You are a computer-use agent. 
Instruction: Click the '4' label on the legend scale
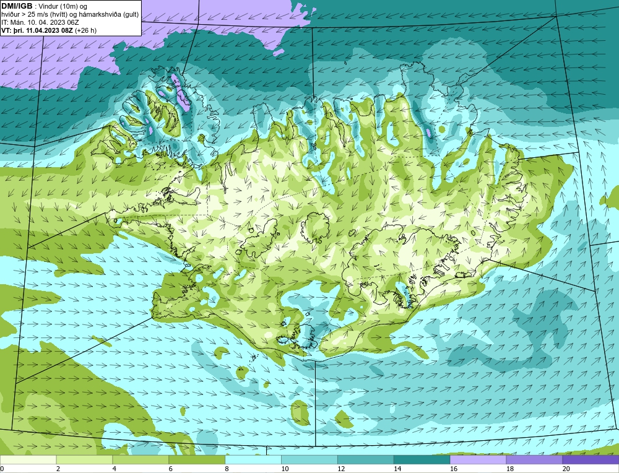[x=115, y=469]
